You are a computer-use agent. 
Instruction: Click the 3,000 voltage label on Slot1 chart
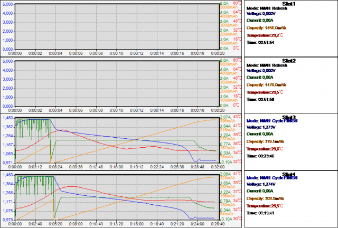7,22
